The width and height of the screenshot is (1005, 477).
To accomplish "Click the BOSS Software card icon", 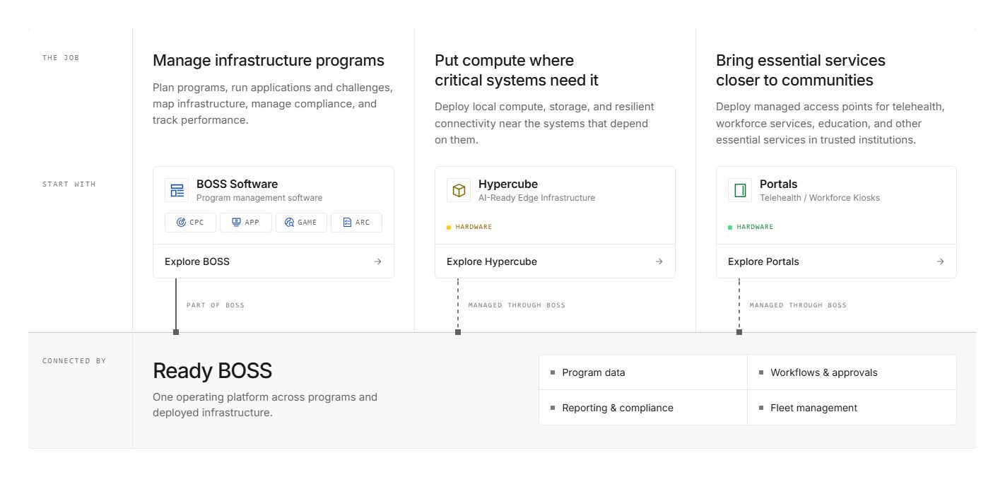I will (177, 190).
